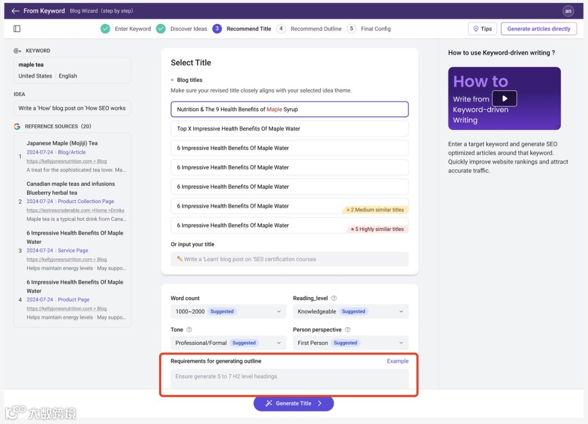Click the idea 'Write a How blog post' box
The height and width of the screenshot is (424, 588).
click(72, 108)
